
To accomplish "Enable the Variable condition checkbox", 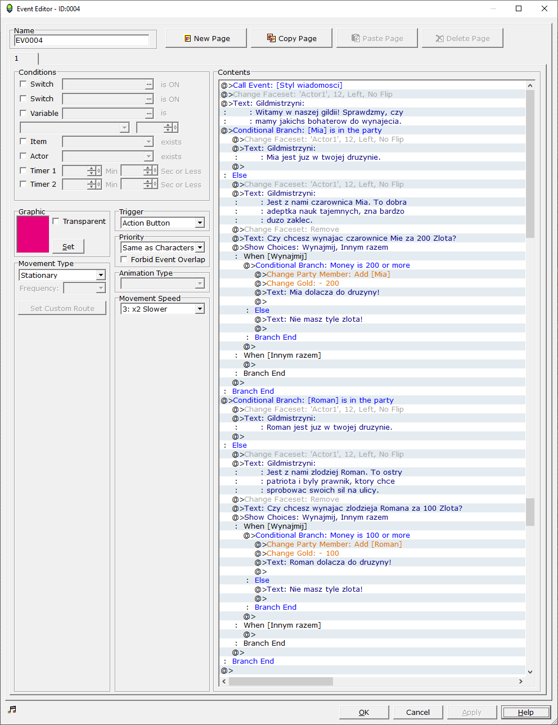I will 23,113.
